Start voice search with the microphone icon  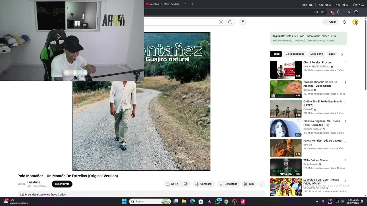(x=243, y=22)
